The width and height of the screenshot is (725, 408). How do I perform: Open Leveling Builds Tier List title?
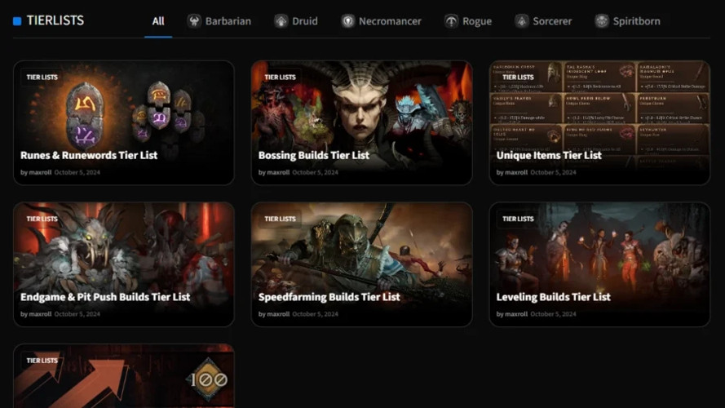[x=553, y=297]
